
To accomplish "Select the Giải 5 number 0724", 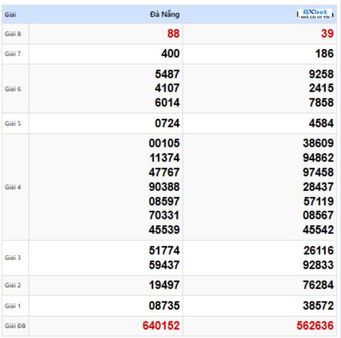I will (x=168, y=123).
